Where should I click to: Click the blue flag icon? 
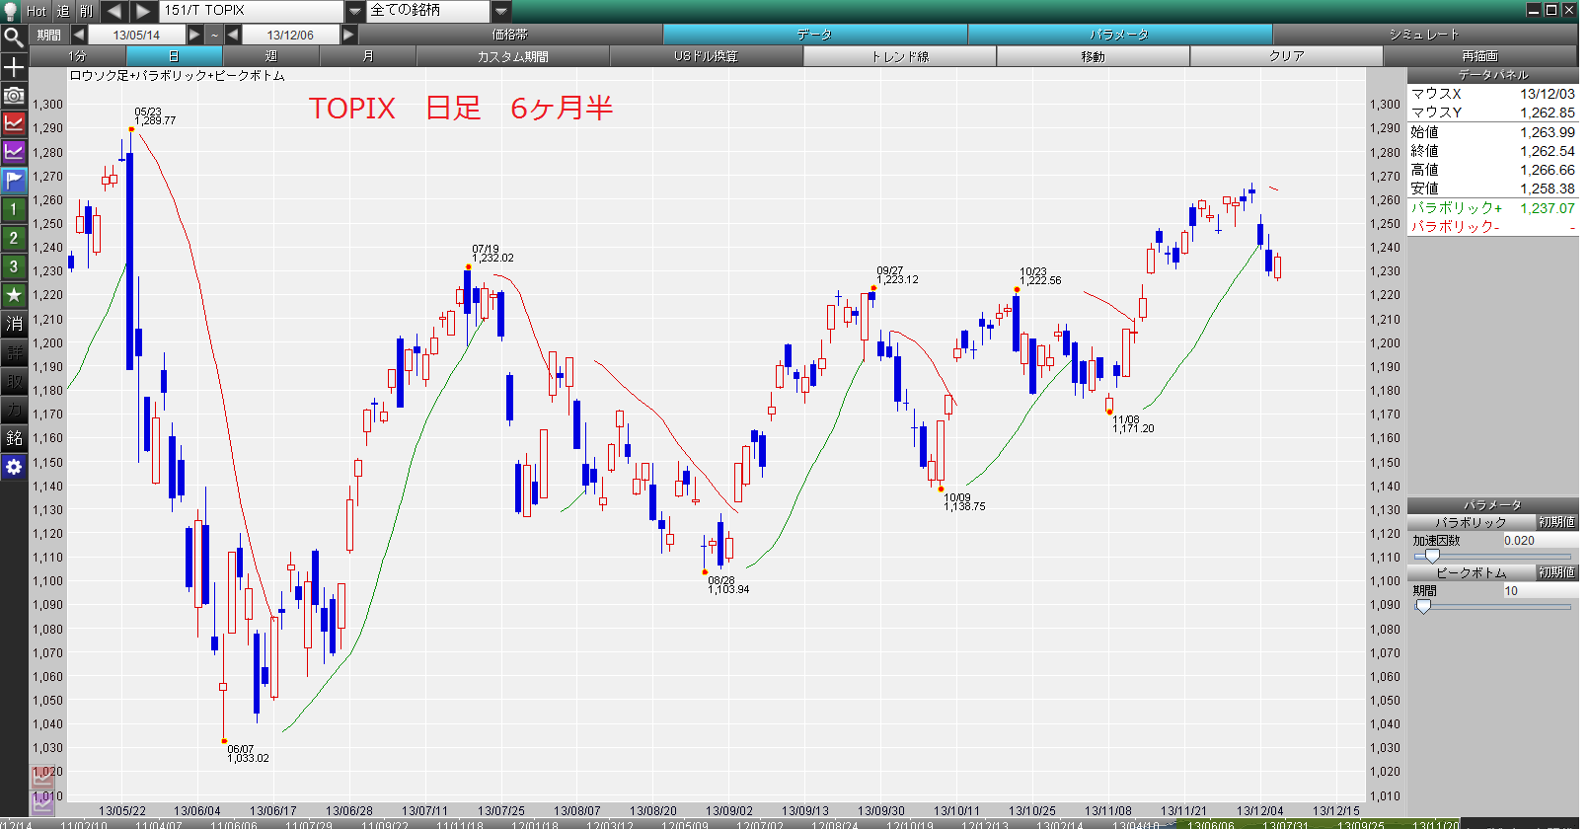click(x=14, y=181)
